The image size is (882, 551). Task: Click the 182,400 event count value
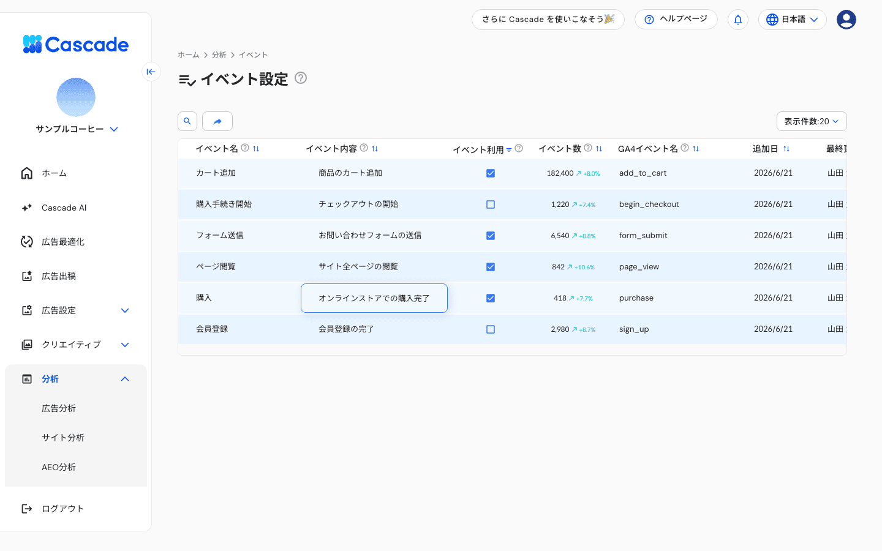click(x=560, y=173)
